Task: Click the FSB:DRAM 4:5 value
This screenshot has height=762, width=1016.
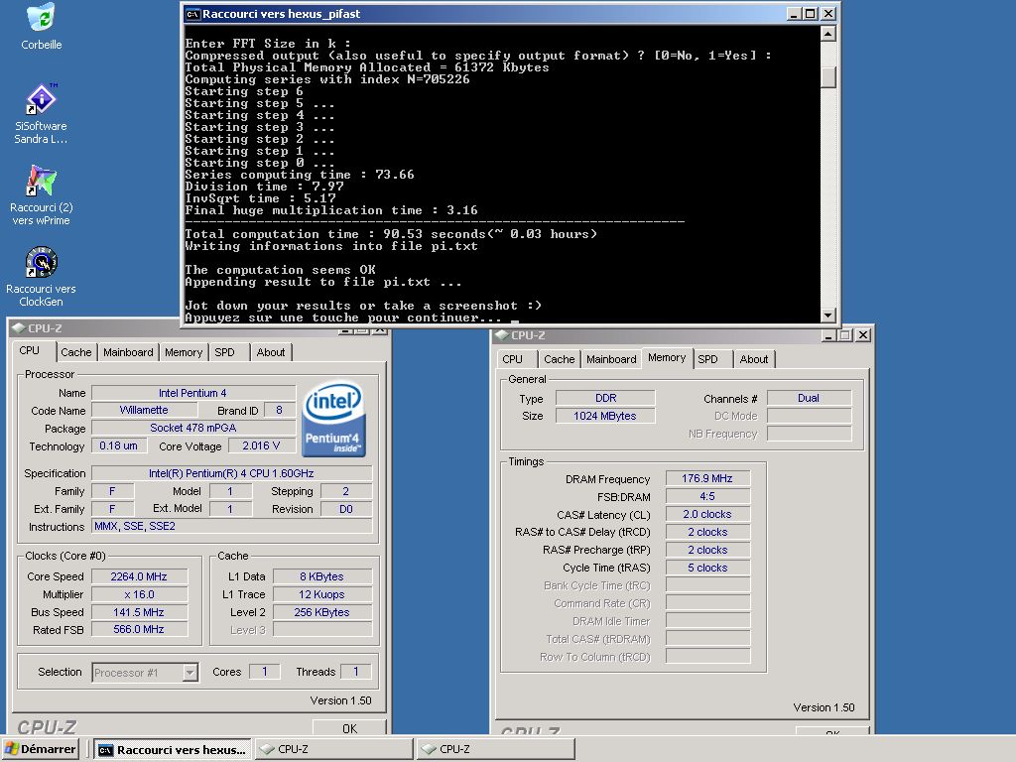Action: [707, 496]
